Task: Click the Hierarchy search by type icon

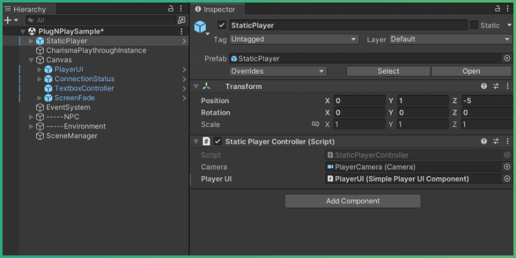Action: tap(181, 21)
